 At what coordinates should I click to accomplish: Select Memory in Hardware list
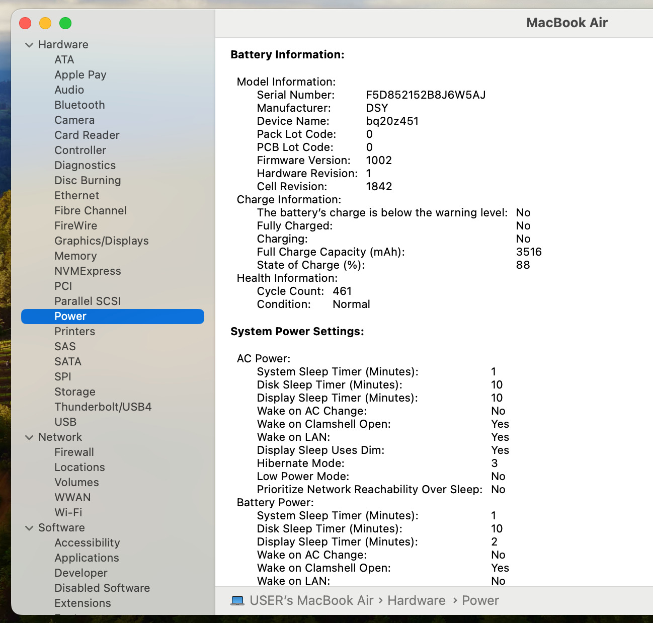[75, 256]
